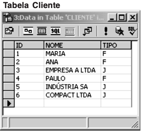This screenshot has height=131, width=141.
Task: Click the window's title bar icon
Action: click(7, 17)
